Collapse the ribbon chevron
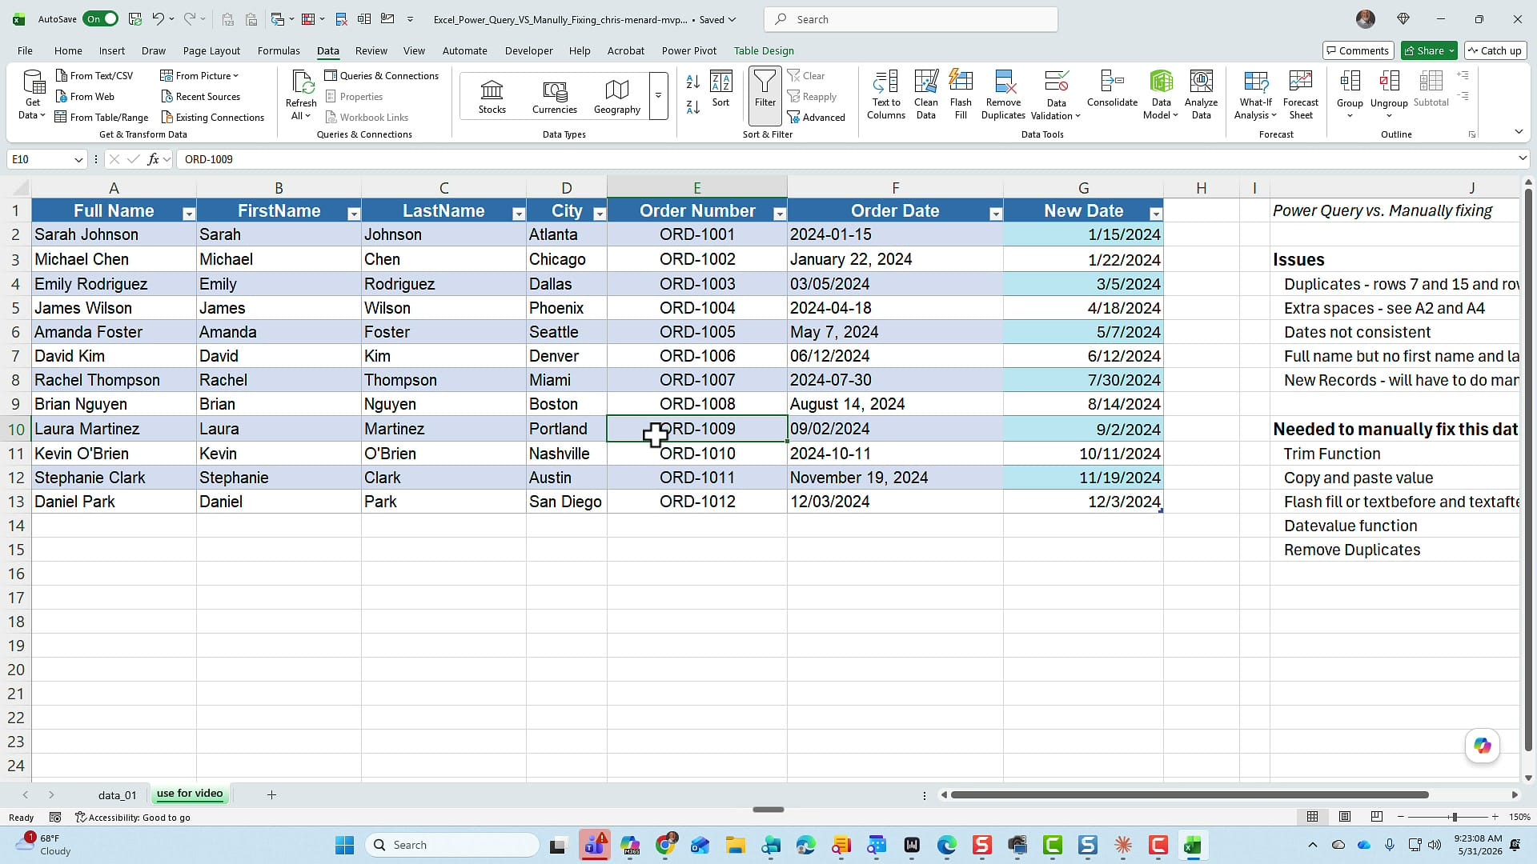This screenshot has width=1537, height=864. coord(1519,132)
